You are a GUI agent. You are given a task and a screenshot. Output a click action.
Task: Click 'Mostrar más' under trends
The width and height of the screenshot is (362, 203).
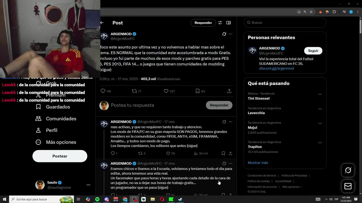[x=258, y=163]
